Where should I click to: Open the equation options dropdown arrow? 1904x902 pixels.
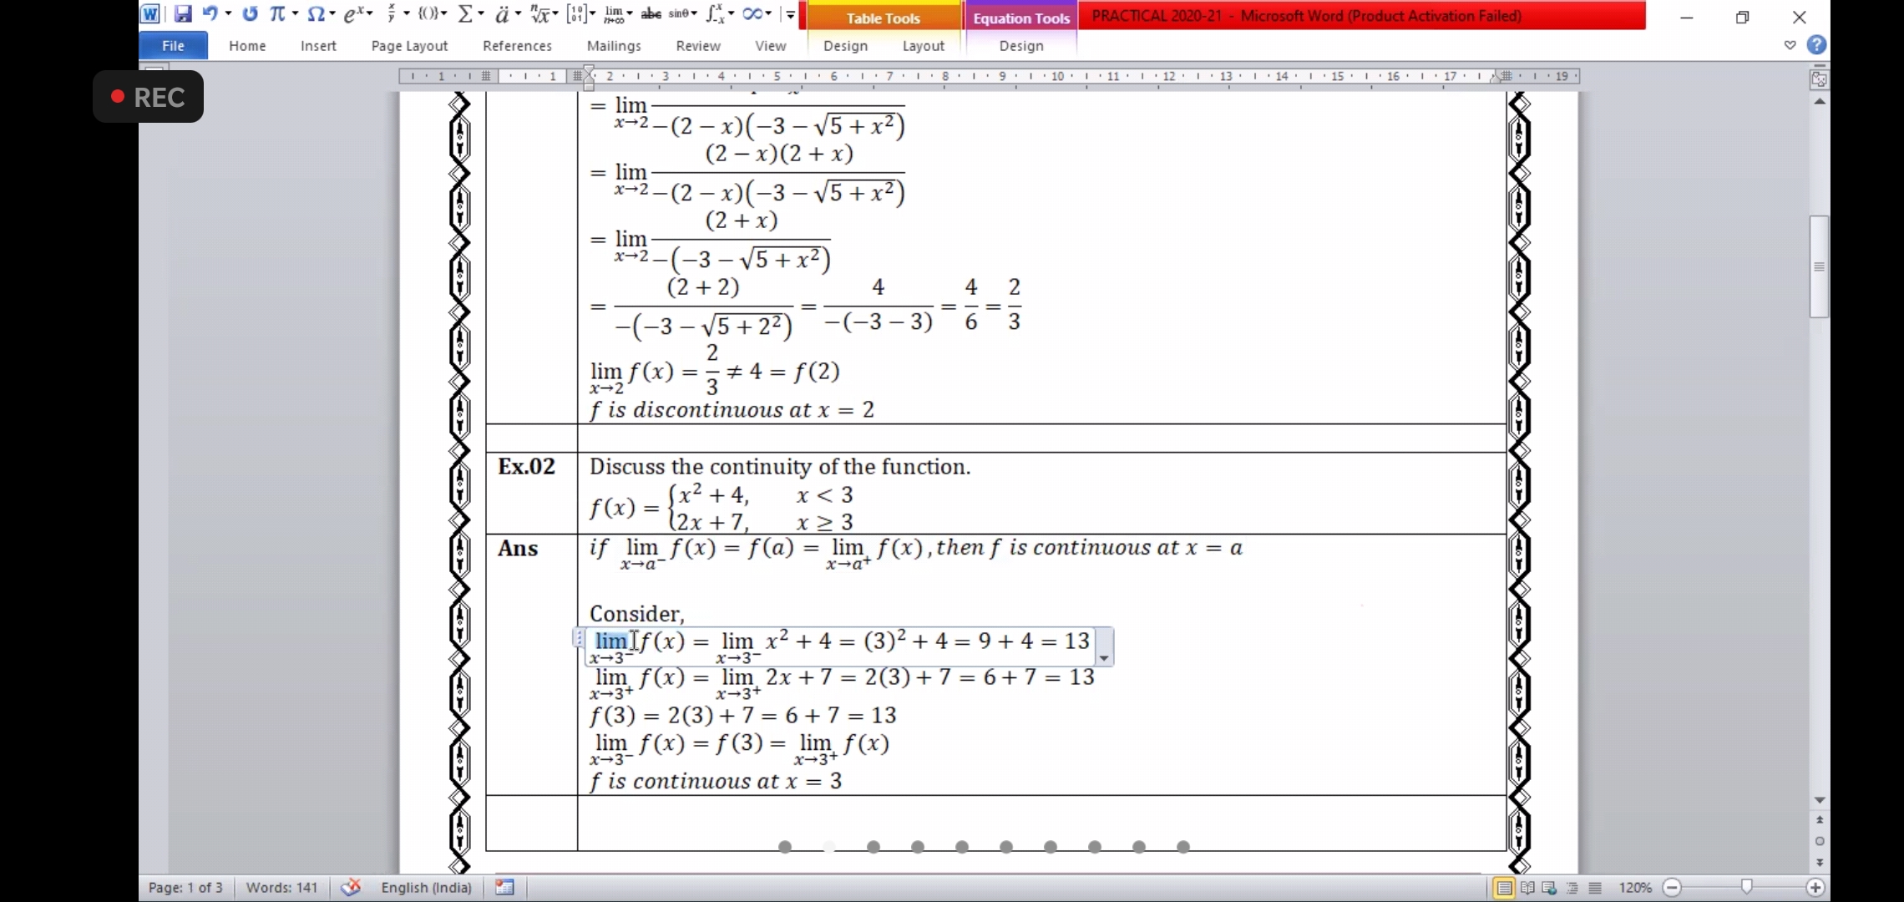[x=1104, y=658]
